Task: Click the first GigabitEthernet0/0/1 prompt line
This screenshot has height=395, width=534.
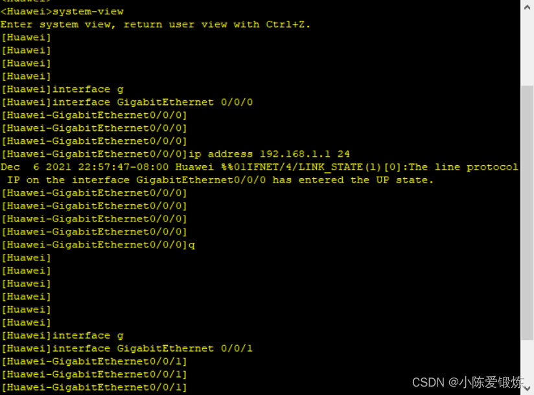Action: click(x=95, y=361)
